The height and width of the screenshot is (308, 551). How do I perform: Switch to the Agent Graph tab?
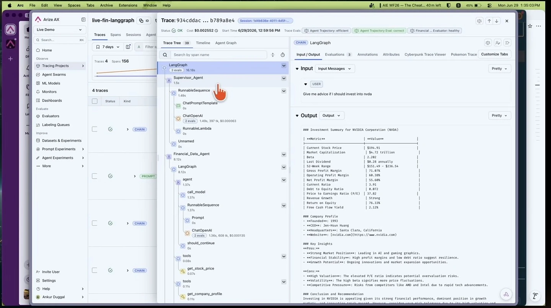tap(226, 43)
